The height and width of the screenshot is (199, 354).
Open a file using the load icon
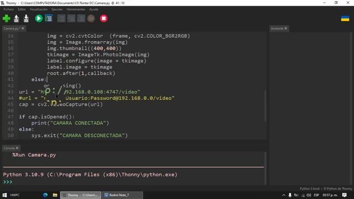pyautogui.click(x=16, y=18)
